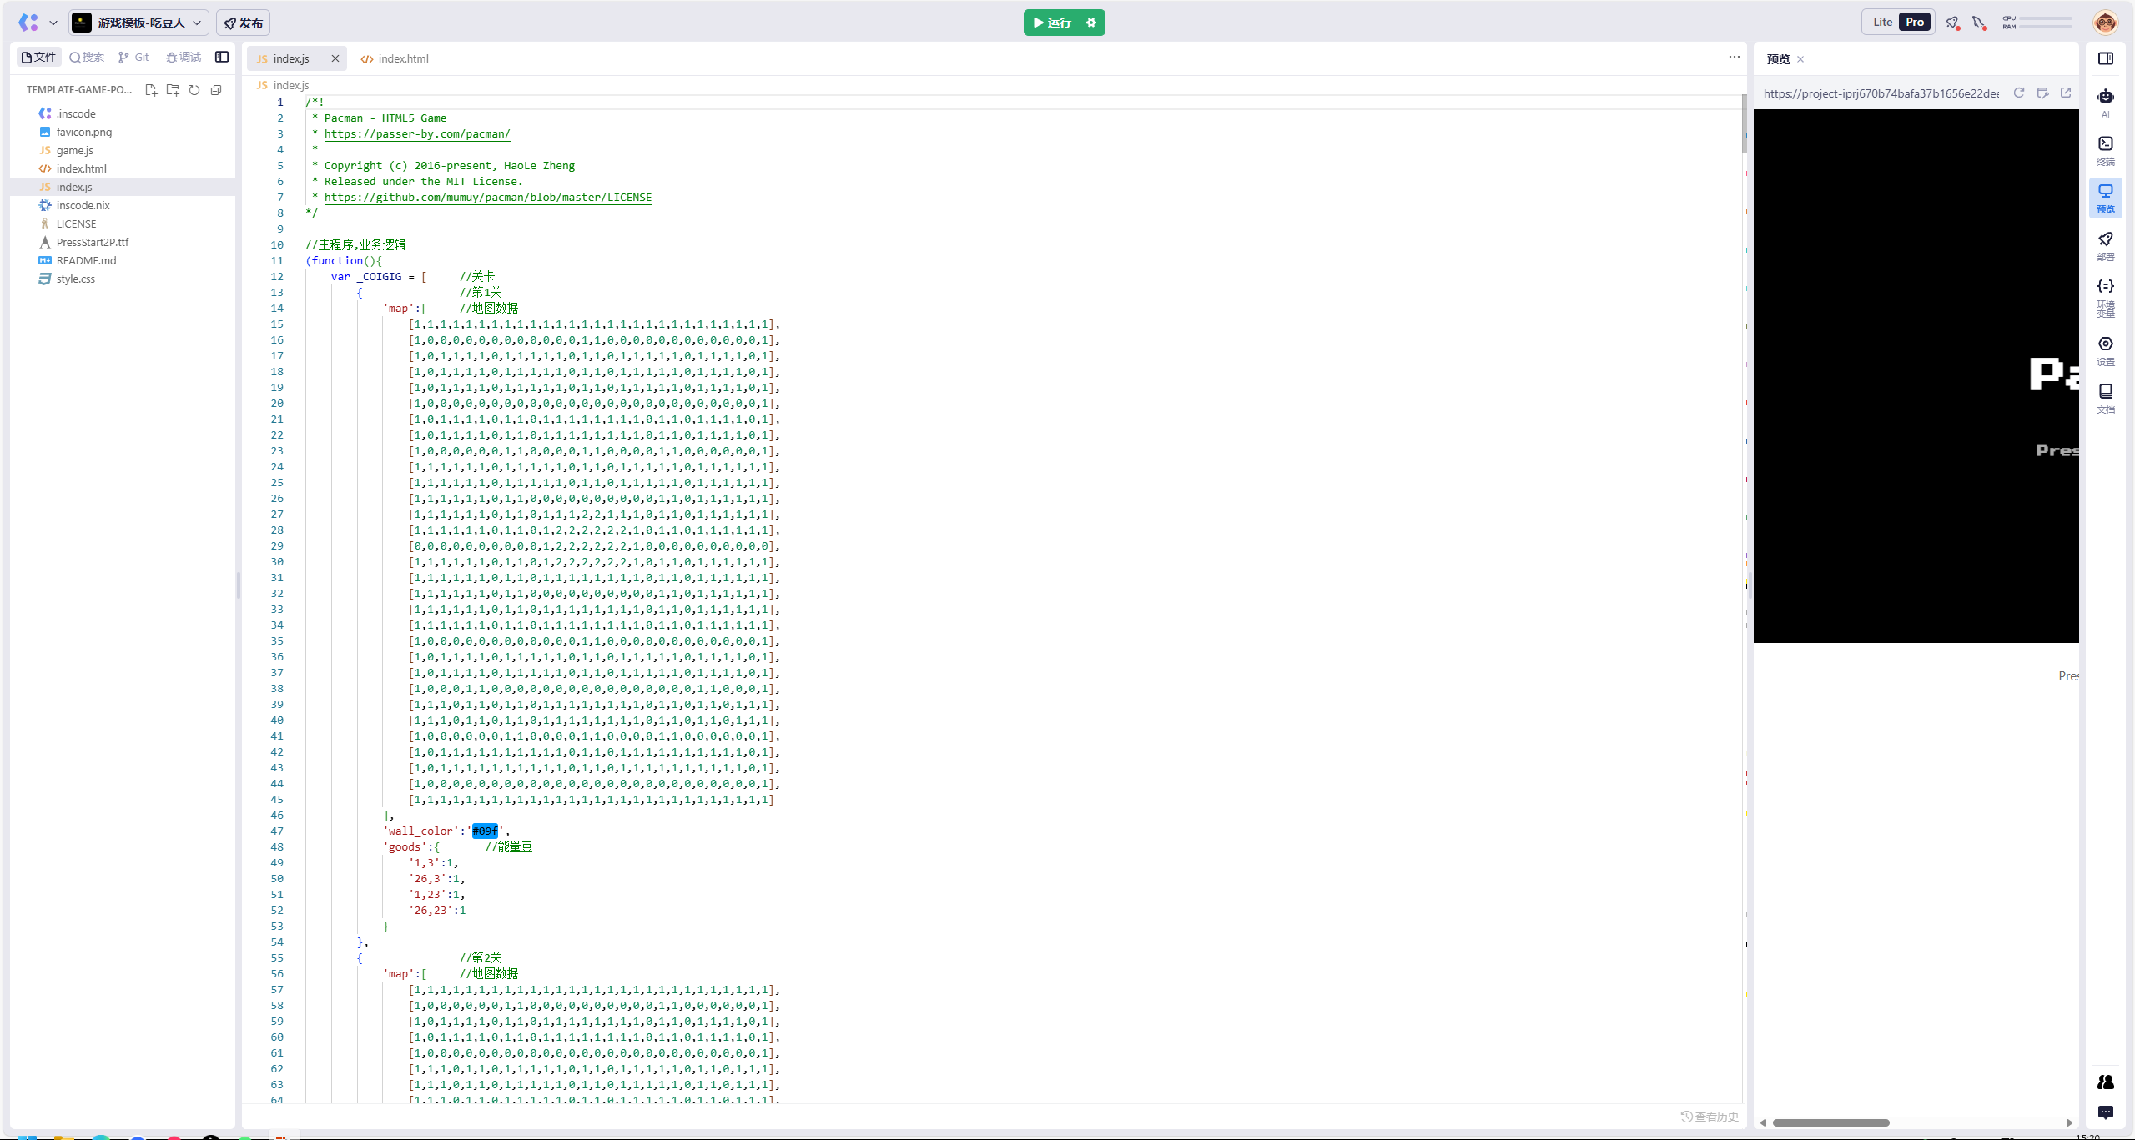Reload the preview page
Image resolution: width=2135 pixels, height=1140 pixels.
pos(2019,93)
